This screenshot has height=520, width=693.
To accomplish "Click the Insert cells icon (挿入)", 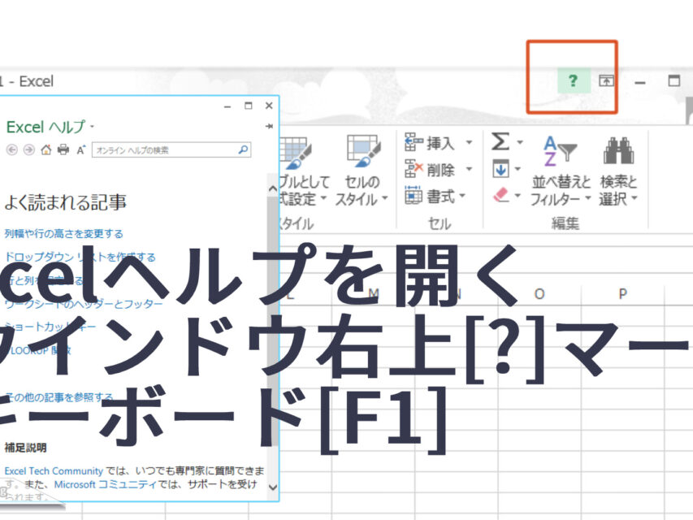I will tap(414, 142).
